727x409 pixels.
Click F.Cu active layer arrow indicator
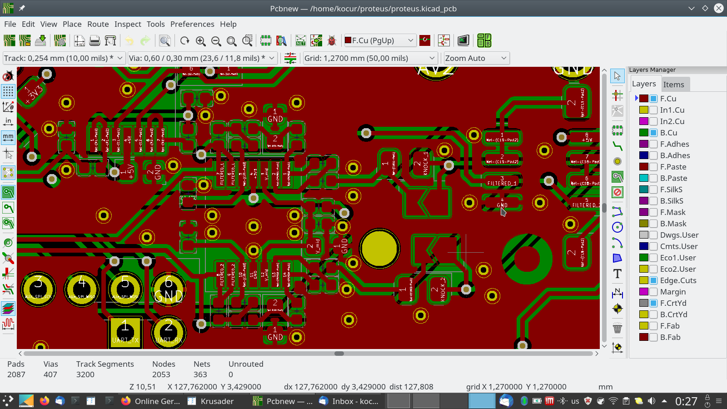coord(637,98)
